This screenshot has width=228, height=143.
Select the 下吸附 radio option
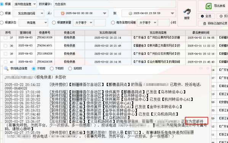tap(52, 69)
